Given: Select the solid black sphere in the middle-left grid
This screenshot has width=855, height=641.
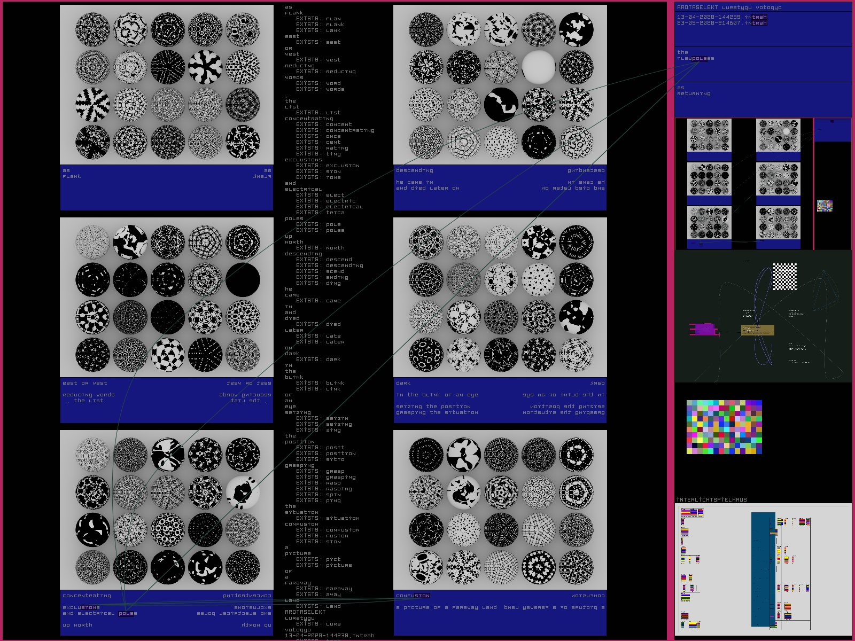Looking at the screenshot, I should [x=243, y=280].
